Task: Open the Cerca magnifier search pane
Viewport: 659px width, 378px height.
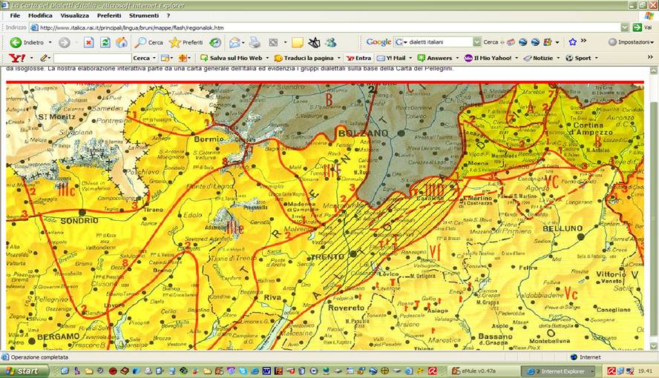Action: [148, 42]
